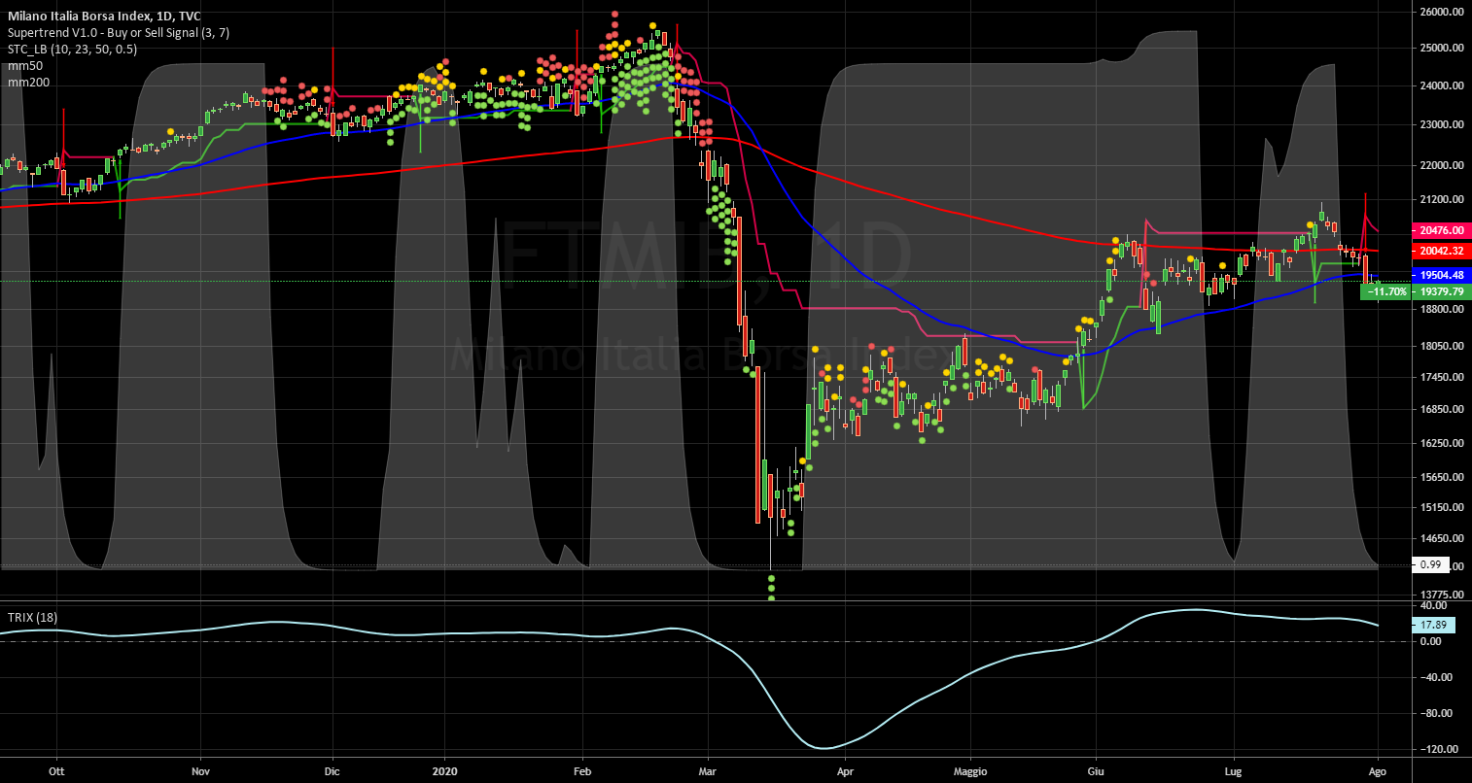Click the 17450.00 price axis label
The width and height of the screenshot is (1472, 783).
pos(1441,377)
